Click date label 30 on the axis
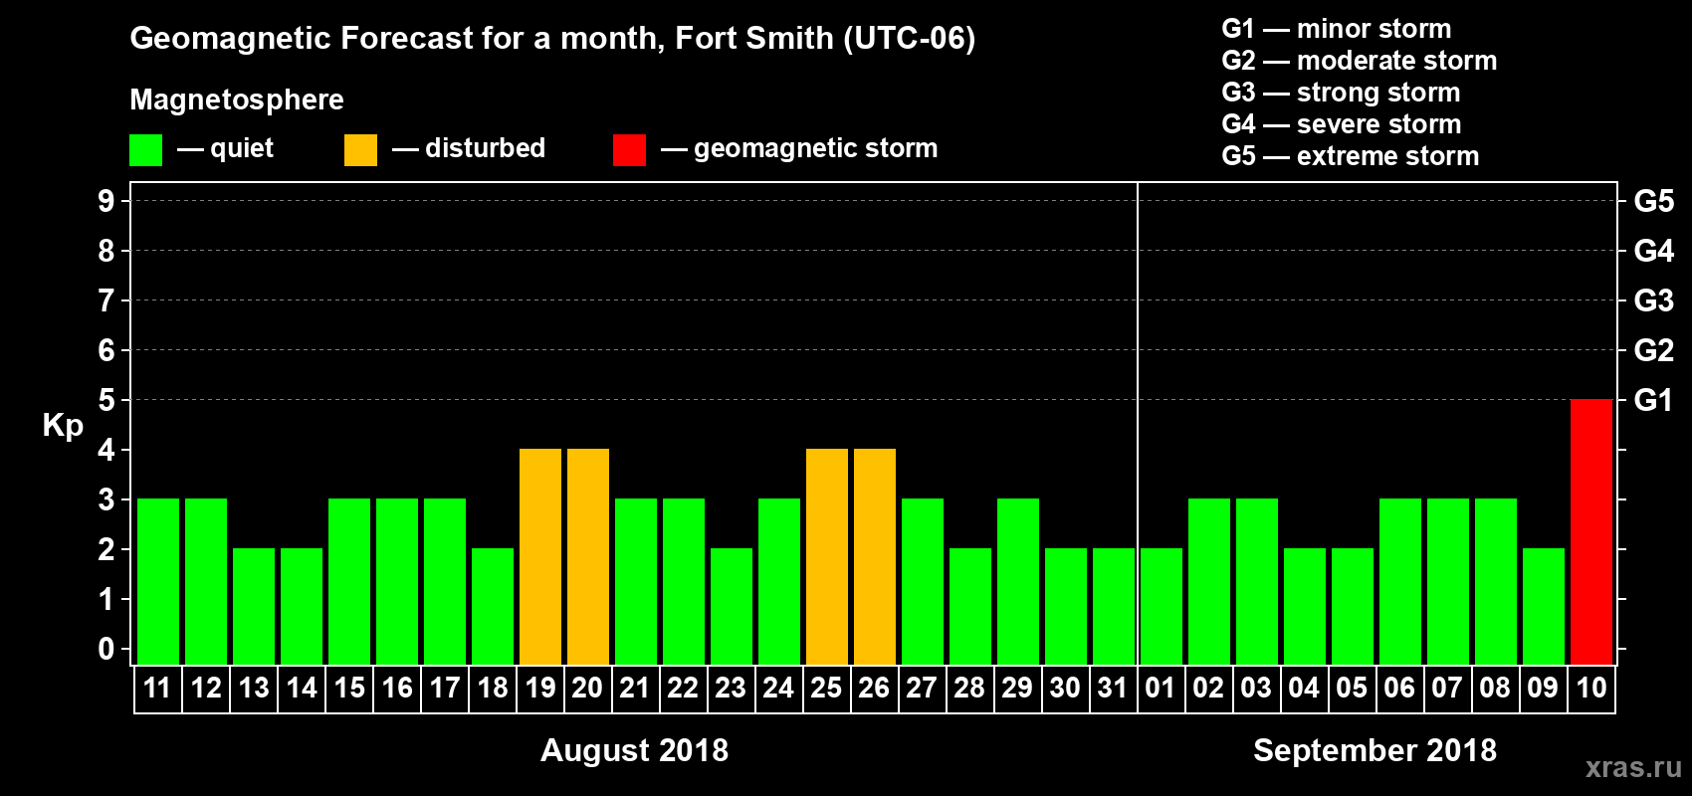 (1065, 688)
